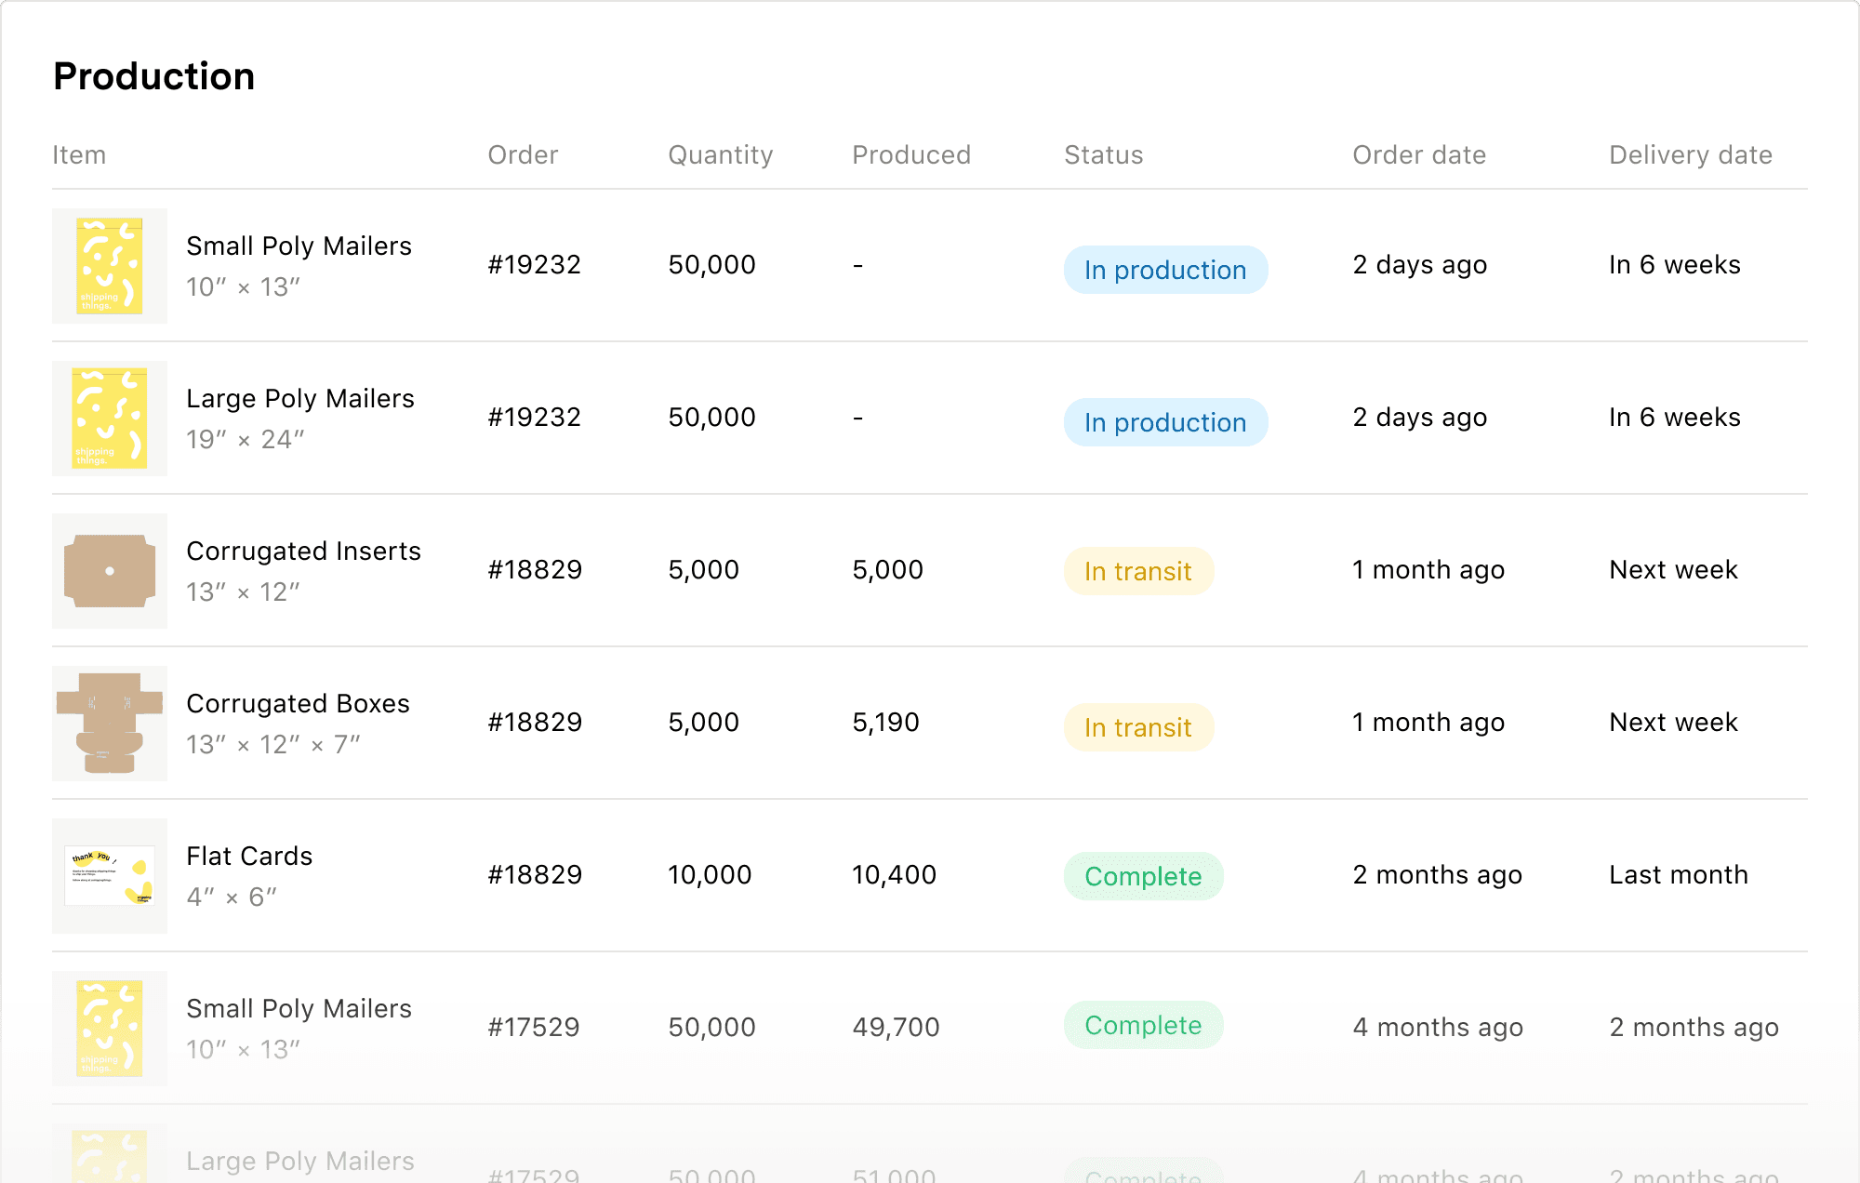1860x1183 pixels.
Task: Click the In transit badge for Corrugated Boxes
Action: pos(1138,727)
